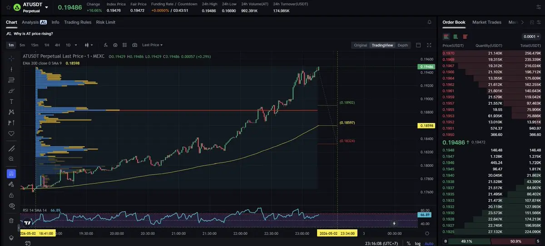This screenshot has height=246, width=545.
Task: Open the Trading Rules tab
Action: (x=78, y=22)
